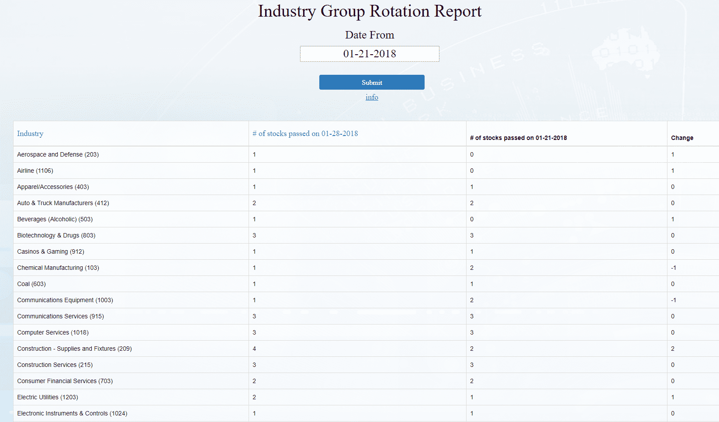Screen dimensions: 719x422
Task: Click Communications Equipment (1003) entry
Action: pos(65,300)
